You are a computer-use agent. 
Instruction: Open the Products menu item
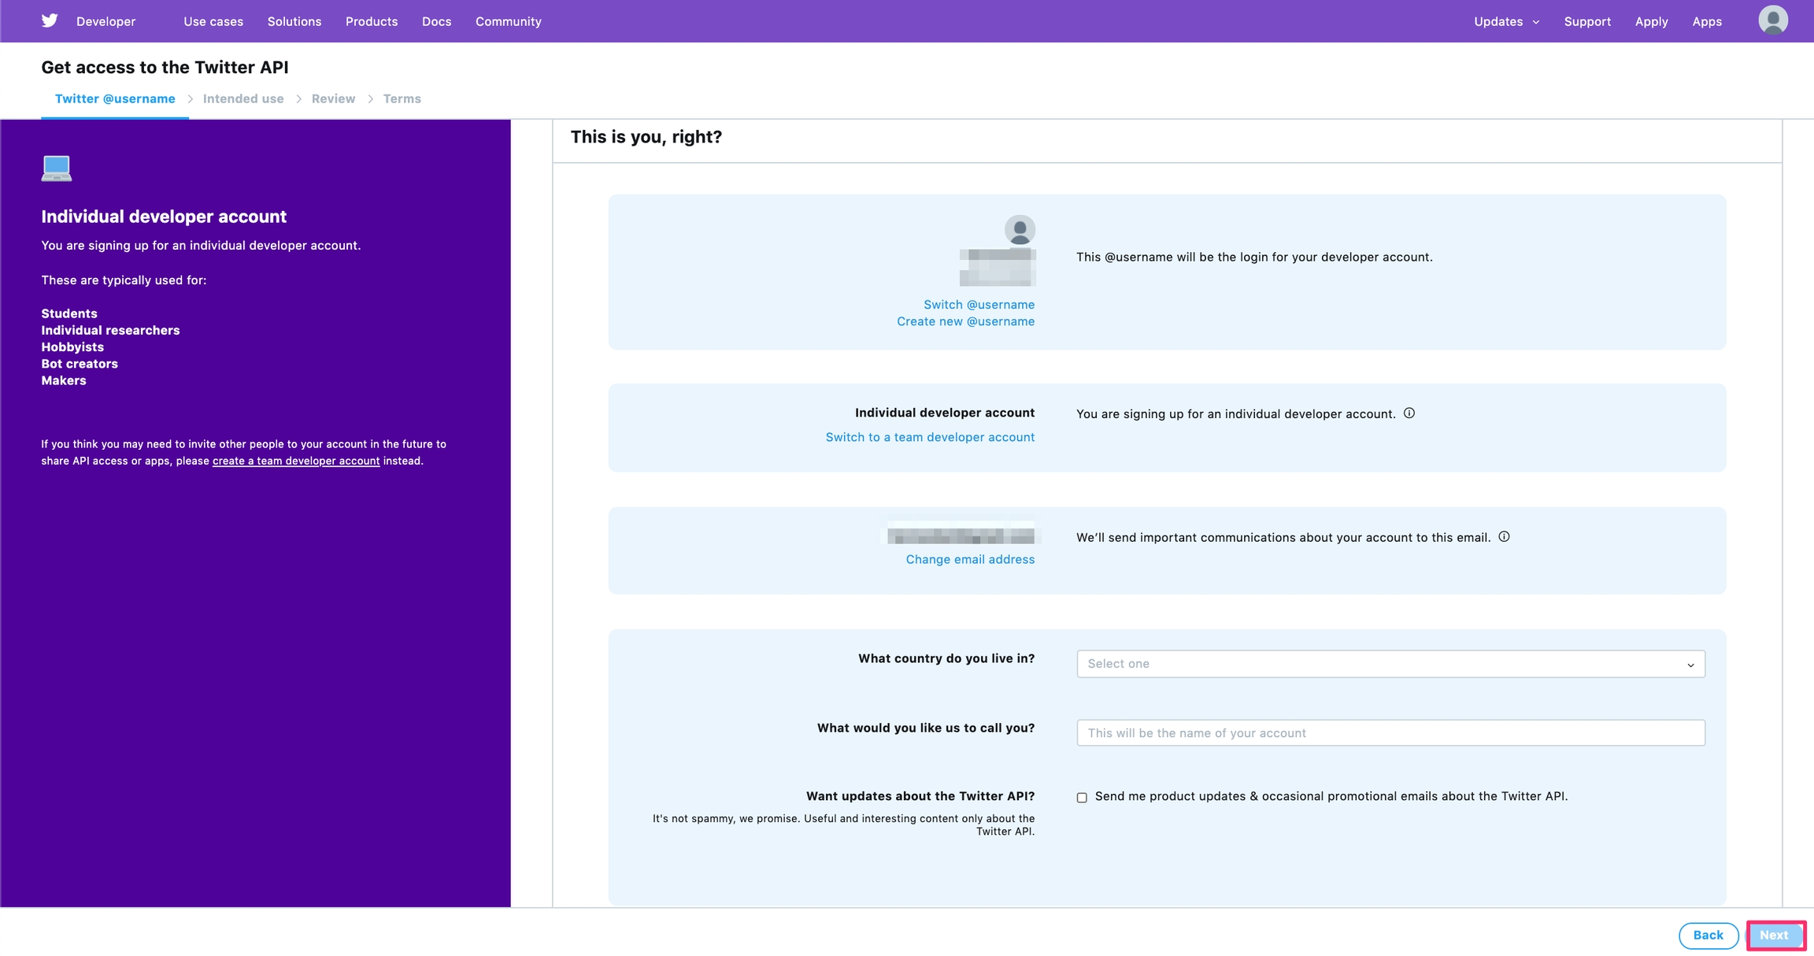pyautogui.click(x=371, y=21)
